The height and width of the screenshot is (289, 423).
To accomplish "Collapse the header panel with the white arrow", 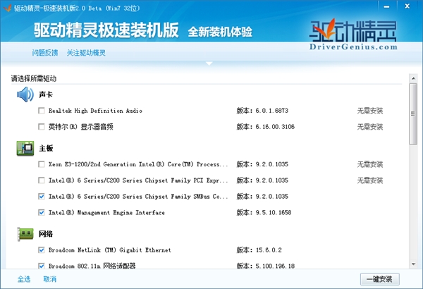I will pyautogui.click(x=209, y=63).
